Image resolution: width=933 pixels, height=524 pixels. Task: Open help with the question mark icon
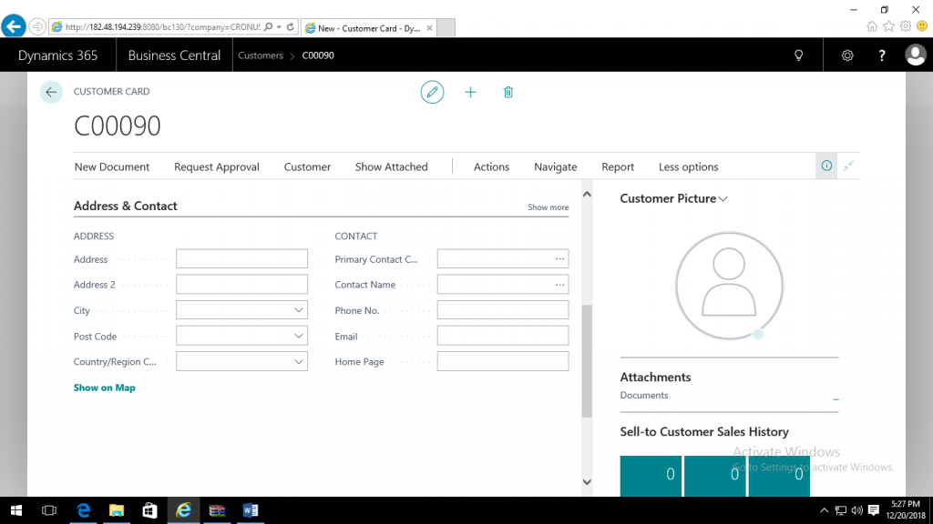(x=882, y=55)
